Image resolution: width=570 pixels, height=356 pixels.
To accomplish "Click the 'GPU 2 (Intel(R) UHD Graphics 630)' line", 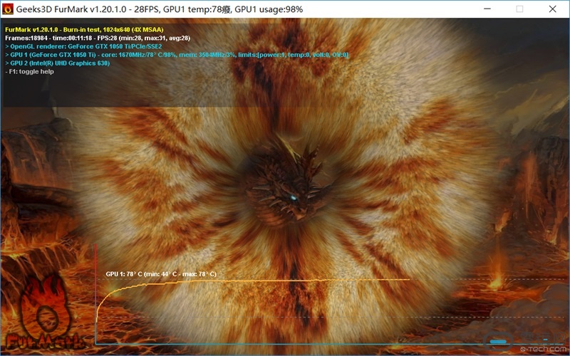I will [58, 63].
